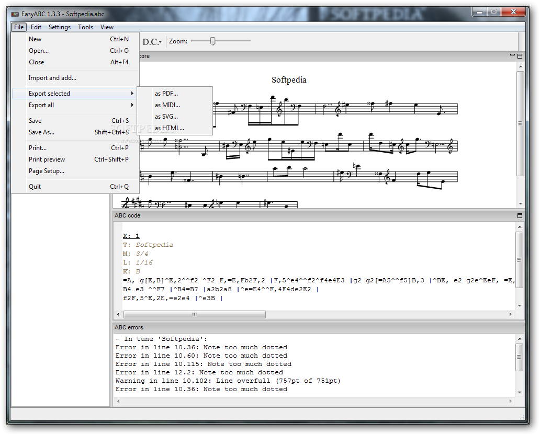The height and width of the screenshot is (435, 540).
Task: Export selected tune as MIDI...
Action: tap(175, 105)
